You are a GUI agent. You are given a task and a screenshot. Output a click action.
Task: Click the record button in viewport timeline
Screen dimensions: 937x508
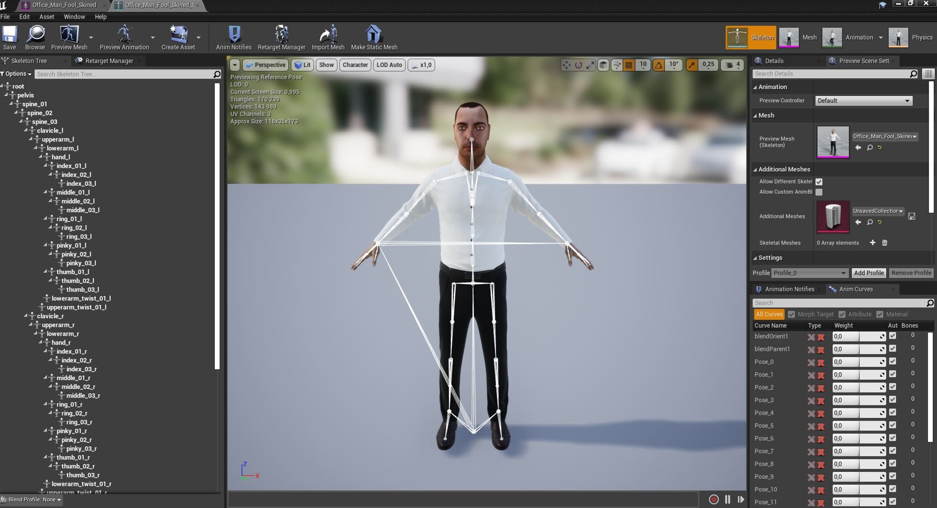[713, 499]
